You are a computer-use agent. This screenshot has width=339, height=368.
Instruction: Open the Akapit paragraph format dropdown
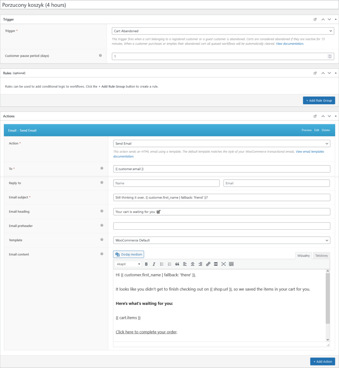coord(128,264)
